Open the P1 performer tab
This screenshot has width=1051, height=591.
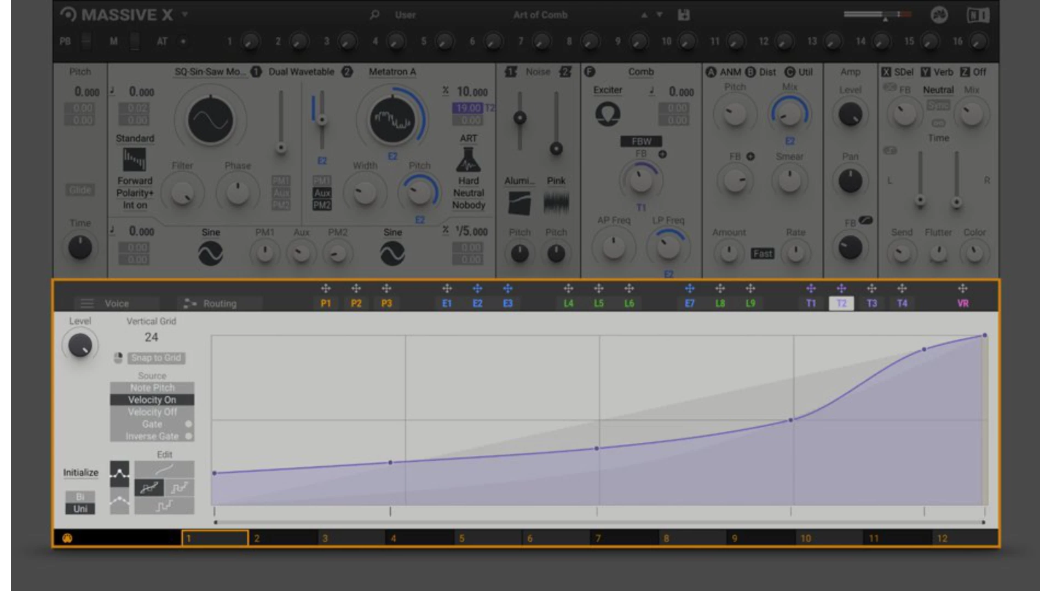(326, 303)
